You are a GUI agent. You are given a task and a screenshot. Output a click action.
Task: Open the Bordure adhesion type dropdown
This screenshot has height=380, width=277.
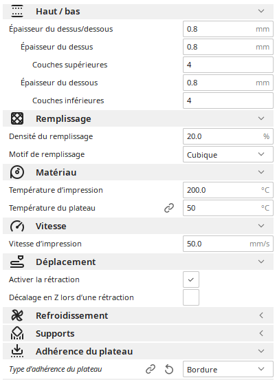(x=228, y=370)
